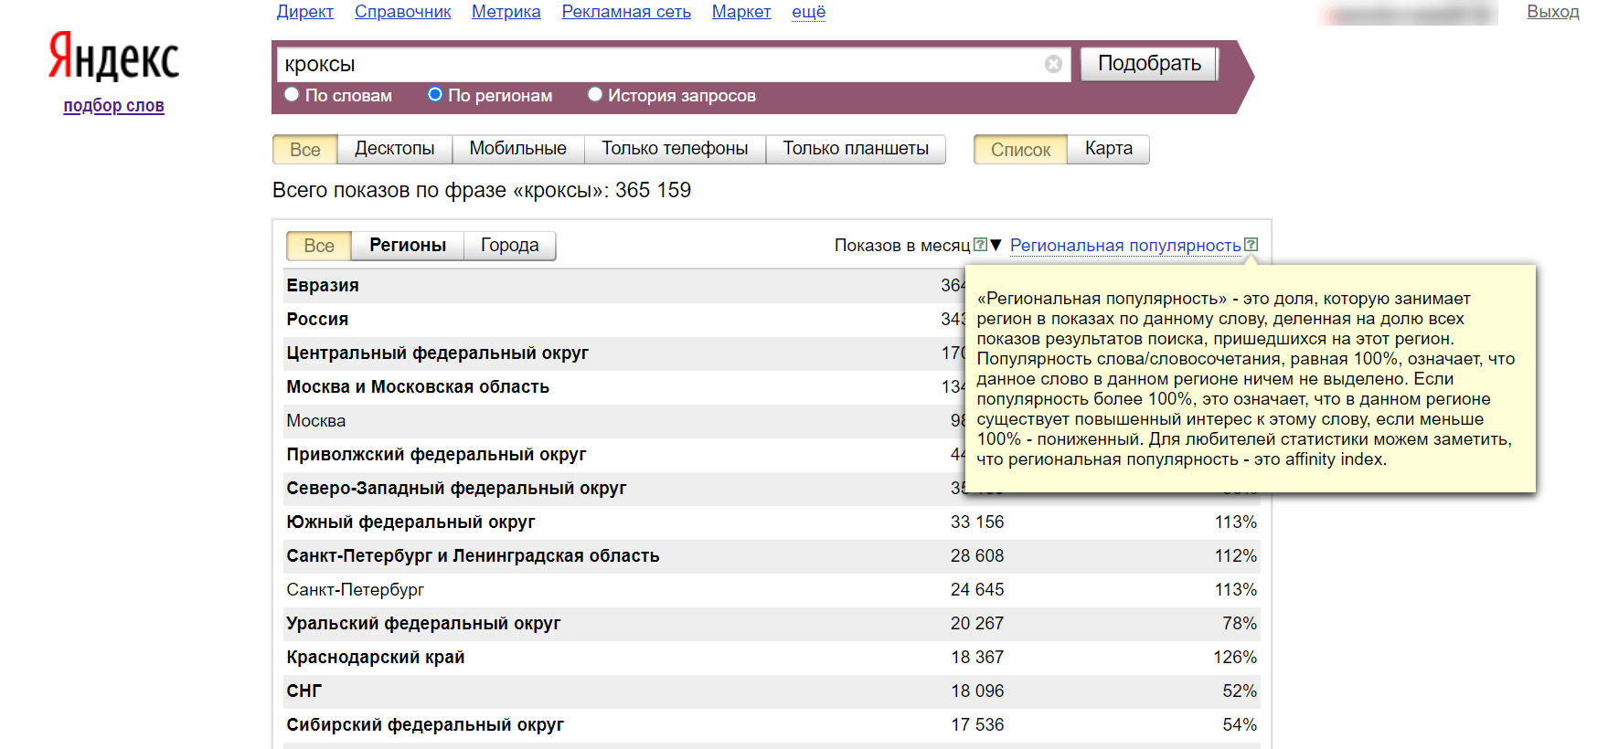This screenshot has height=749, width=1608.
Task: Click the Яндекс logo
Action: click(113, 56)
